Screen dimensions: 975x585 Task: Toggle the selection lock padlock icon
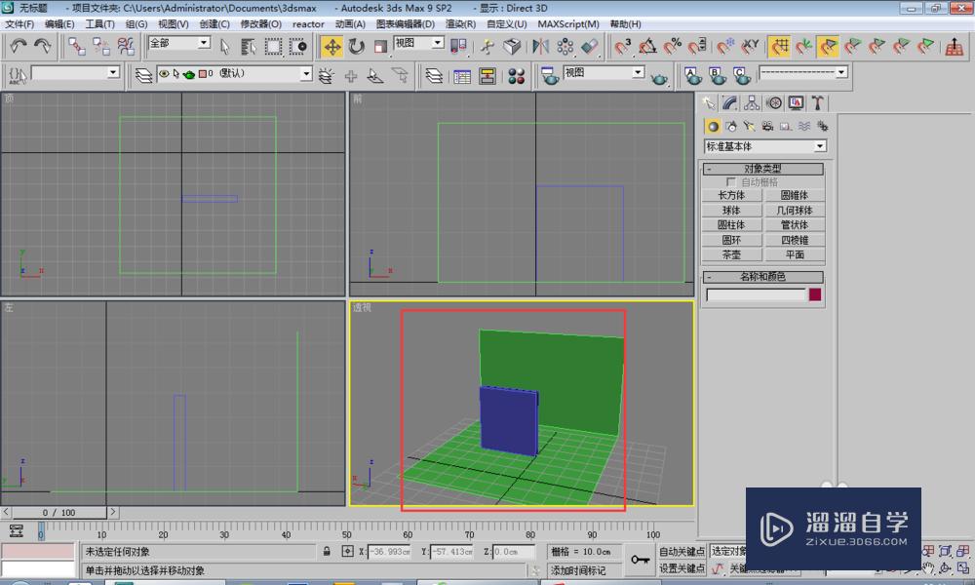tap(327, 552)
